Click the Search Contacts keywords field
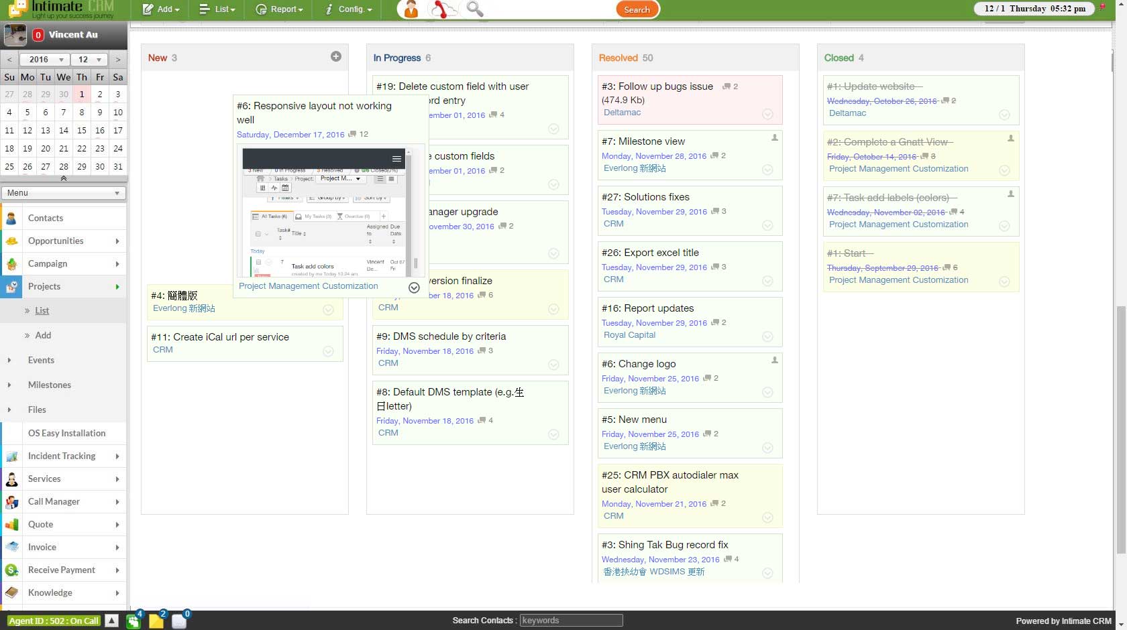The width and height of the screenshot is (1127, 630). point(571,621)
